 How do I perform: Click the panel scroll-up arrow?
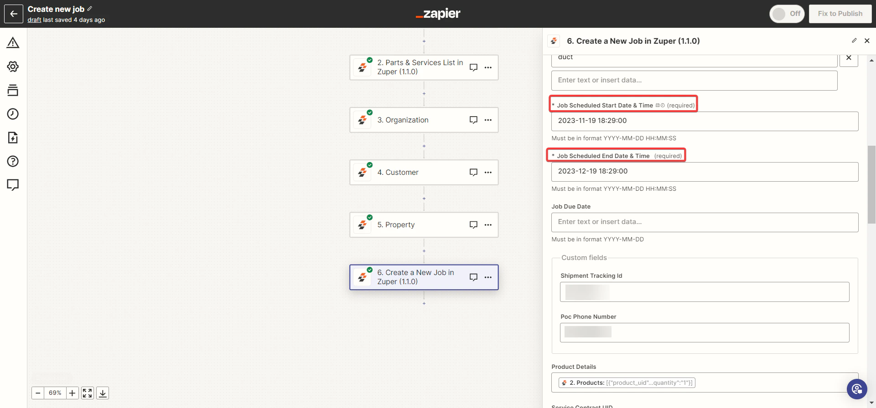[x=871, y=60]
